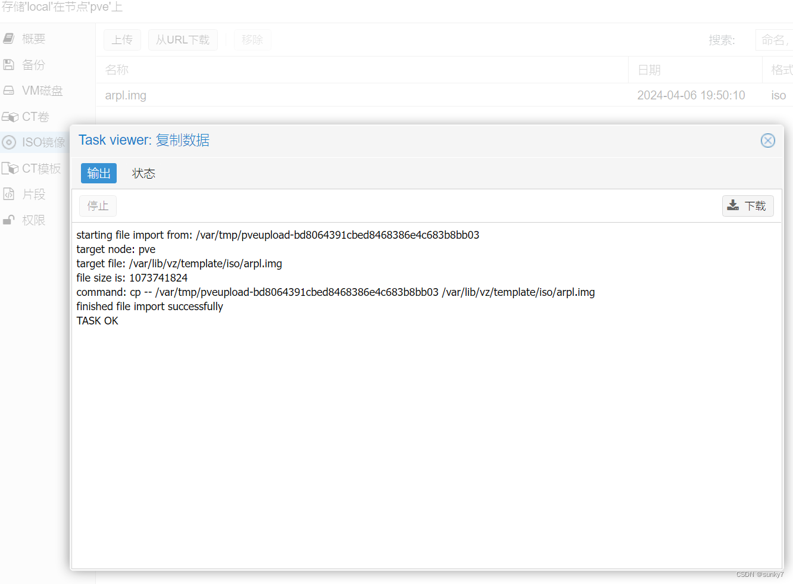The width and height of the screenshot is (793, 584).
Task: Click the 概要 book icon
Action: coord(9,39)
